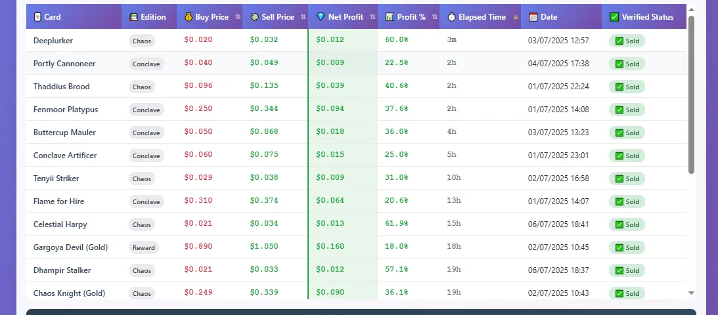Click the $0.344 sell price value
The width and height of the screenshot is (718, 315).
264,109
